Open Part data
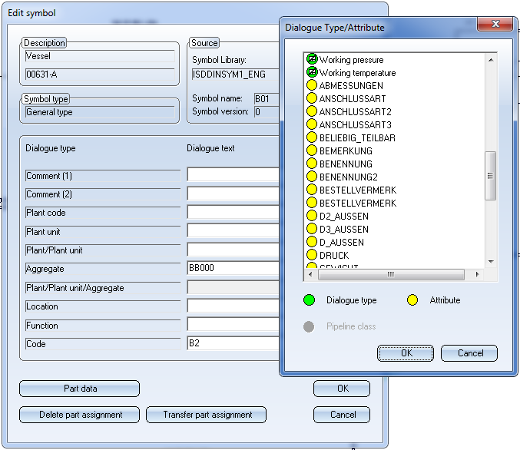This screenshot has height=450, width=520. coord(79,389)
